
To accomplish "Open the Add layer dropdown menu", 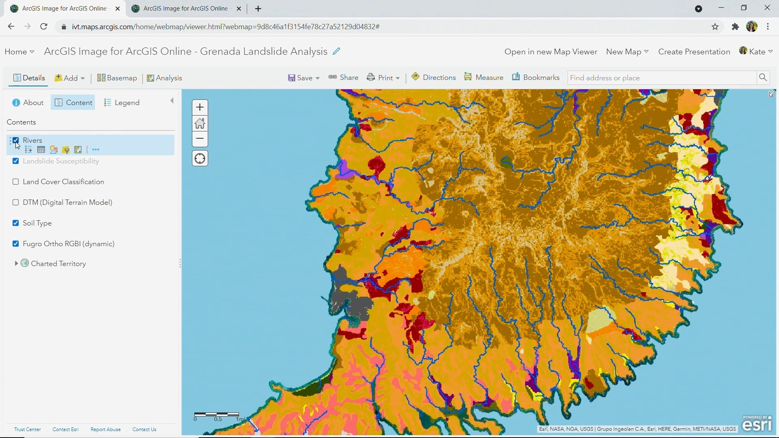I will click(x=70, y=77).
